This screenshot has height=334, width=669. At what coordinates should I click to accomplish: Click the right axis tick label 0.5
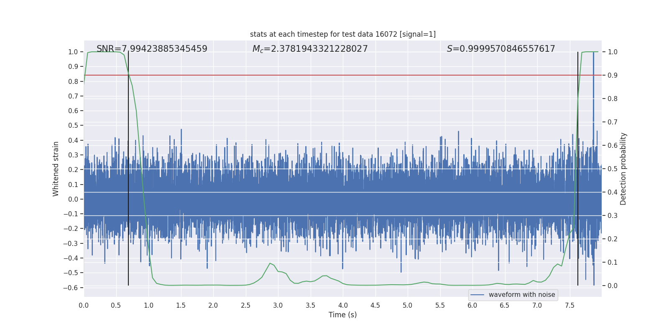pos(613,169)
